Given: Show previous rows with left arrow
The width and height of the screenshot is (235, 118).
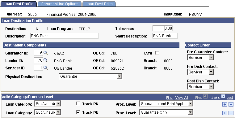Looking at the screenshot, I should tap(205, 97).
